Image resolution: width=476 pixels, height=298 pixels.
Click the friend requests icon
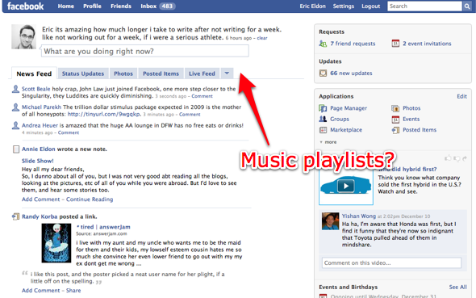[x=323, y=44]
